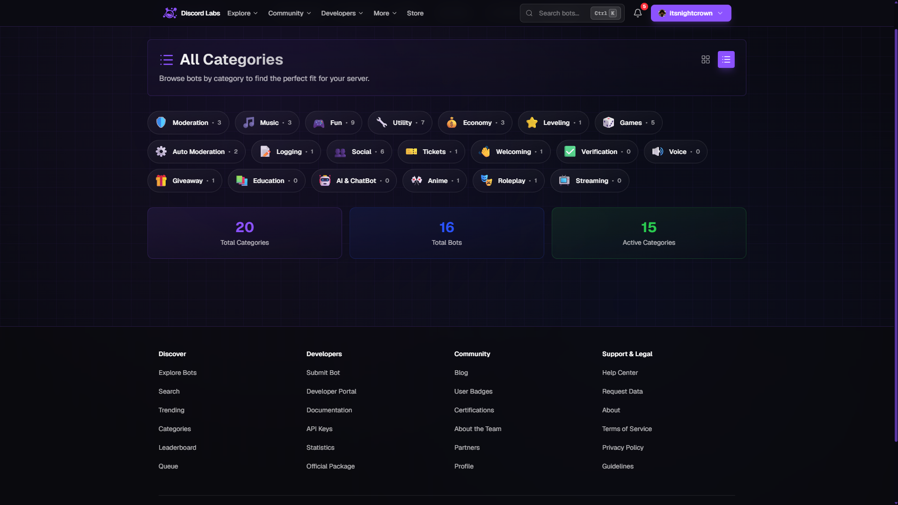Open Request Data link
The height and width of the screenshot is (505, 898).
622,391
